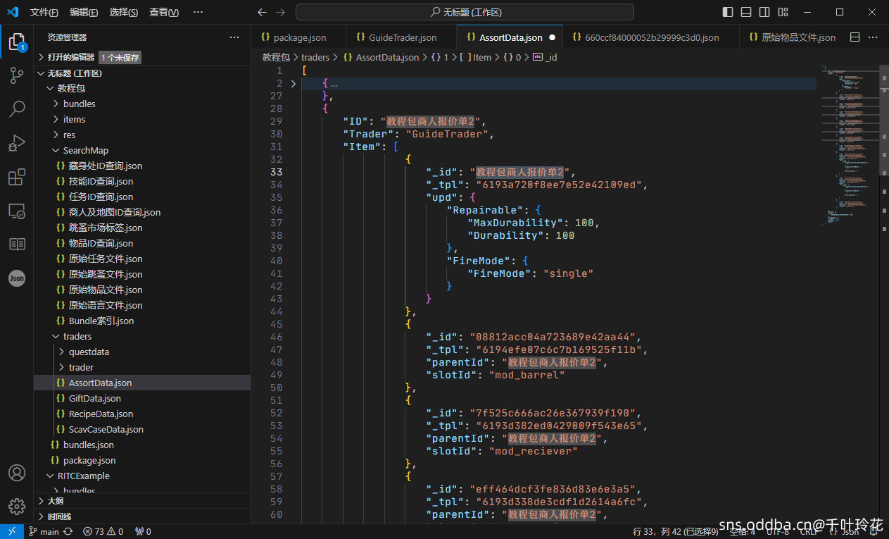The image size is (889, 539).
Task: Open the 选择(S) menu
Action: 123,13
